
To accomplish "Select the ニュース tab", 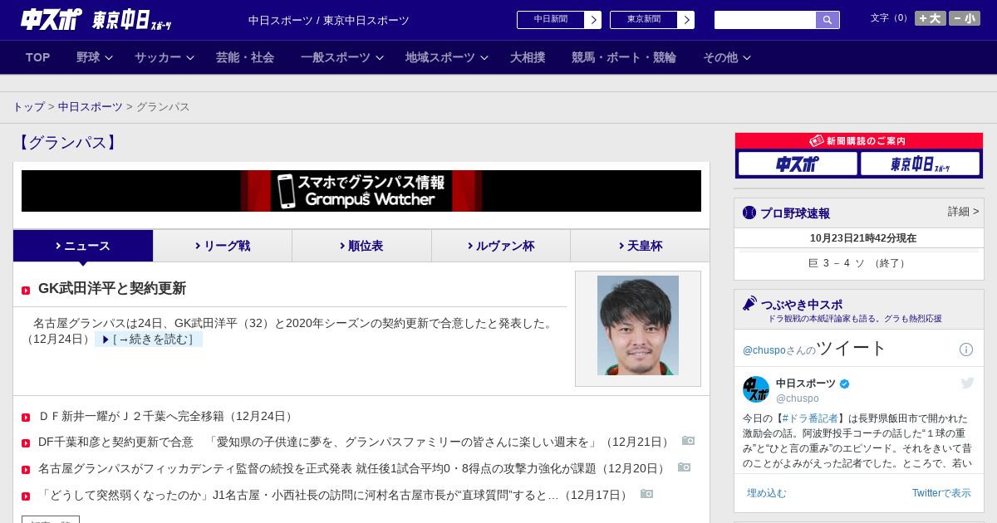I will [x=83, y=246].
